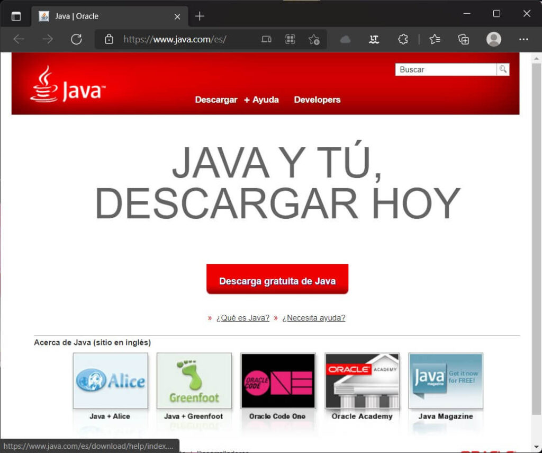Open the Favorites list icon
This screenshot has height=453, width=542.
[435, 39]
